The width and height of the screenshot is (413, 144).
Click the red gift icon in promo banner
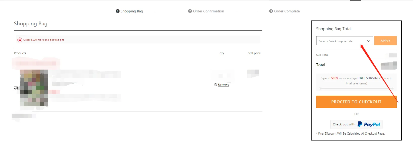coord(20,40)
